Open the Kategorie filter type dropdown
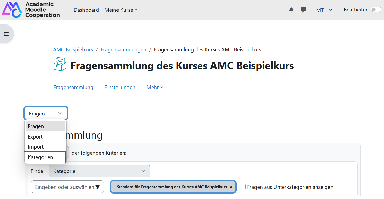Image resolution: width=384 pixels, height=199 pixels. point(99,171)
